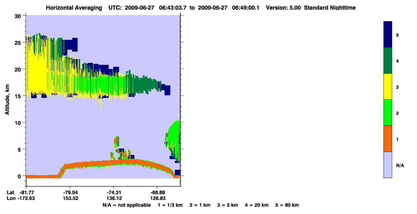Click the "4 = 20 km" legend entry
The width and height of the screenshot is (417, 214).
[x=256, y=205]
